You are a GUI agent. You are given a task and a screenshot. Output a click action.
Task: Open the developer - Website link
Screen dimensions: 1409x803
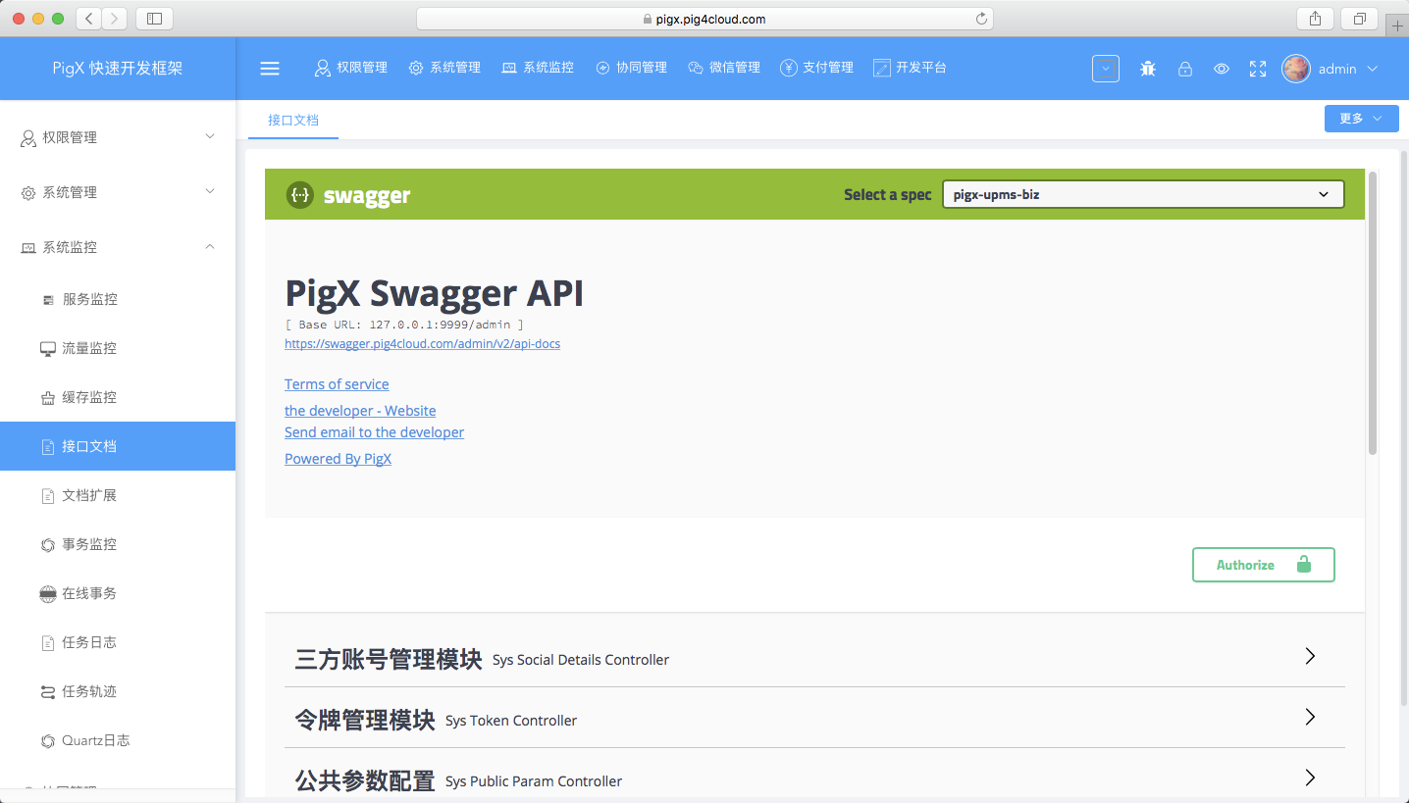tap(360, 411)
